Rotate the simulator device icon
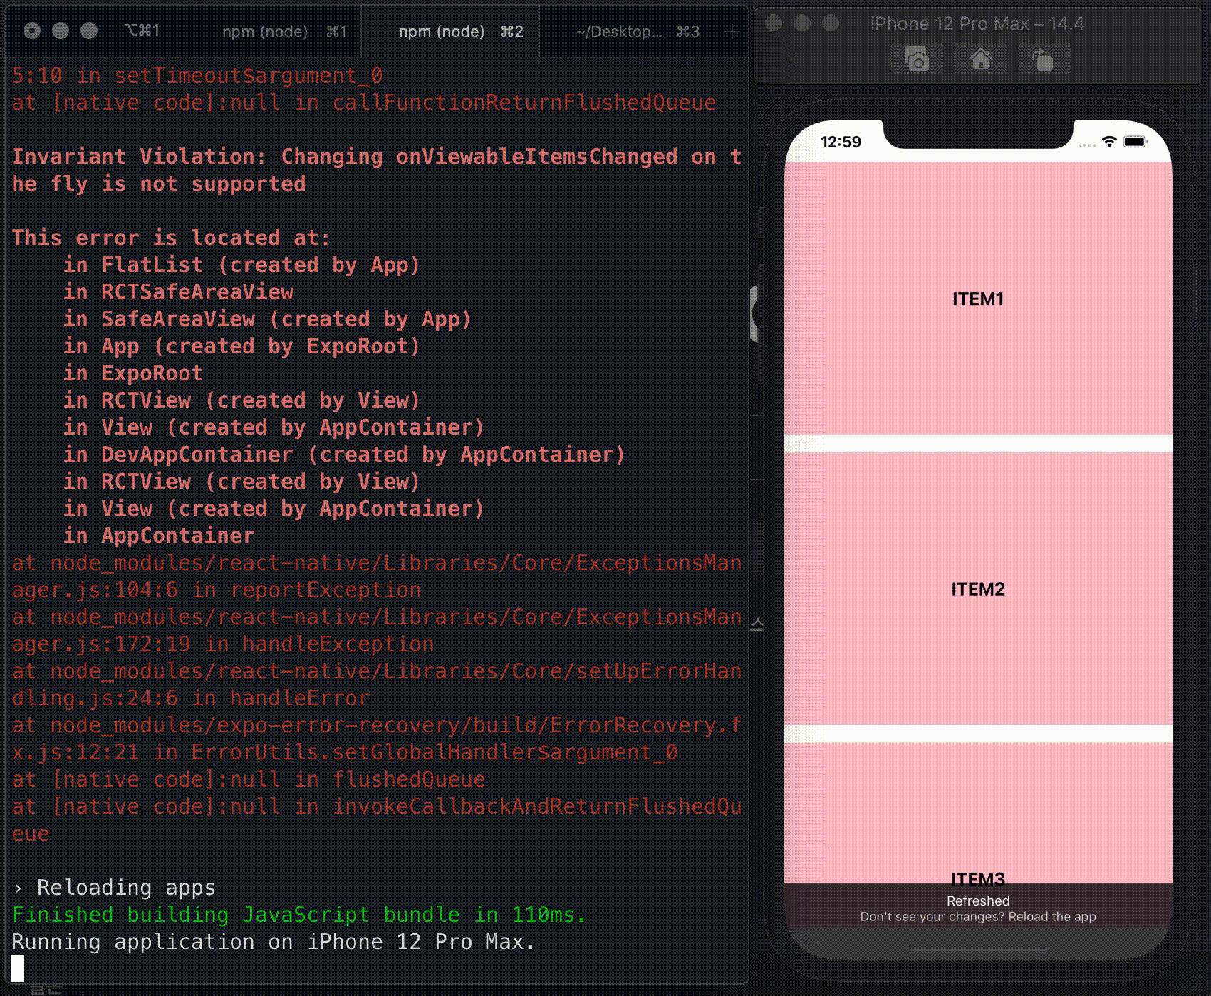1211x996 pixels. 1044,59
